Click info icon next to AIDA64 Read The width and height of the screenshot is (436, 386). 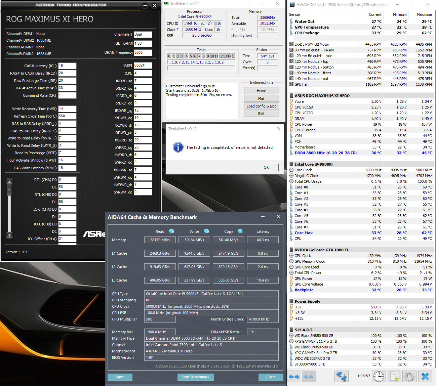[171, 231]
